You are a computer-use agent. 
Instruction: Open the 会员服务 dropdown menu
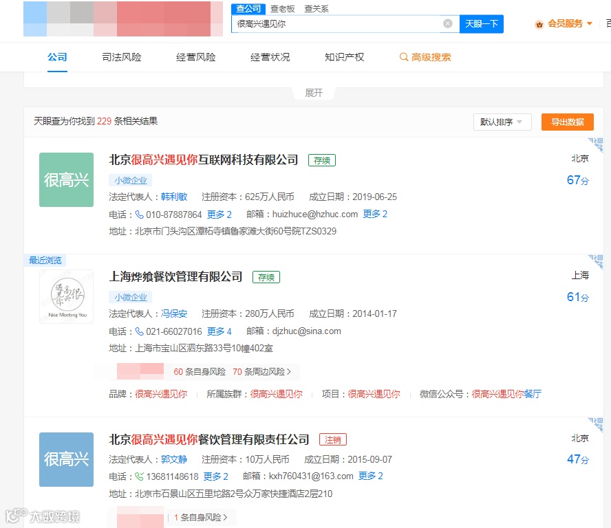click(570, 24)
